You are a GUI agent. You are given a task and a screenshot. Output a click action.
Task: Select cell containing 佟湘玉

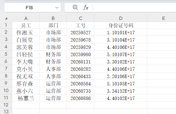[x=26, y=33]
